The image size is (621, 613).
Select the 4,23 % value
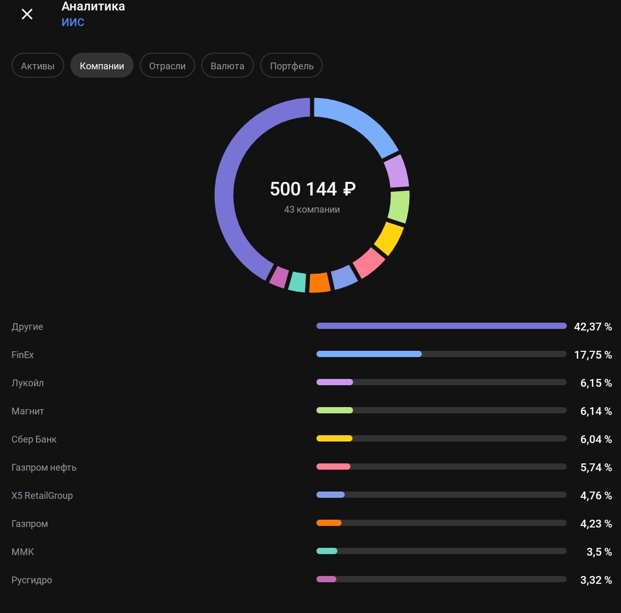tap(596, 523)
